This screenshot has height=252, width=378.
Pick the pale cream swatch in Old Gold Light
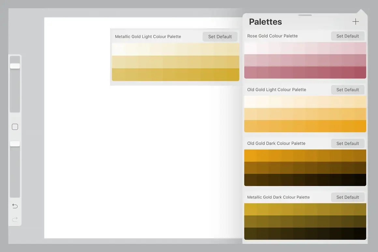pyautogui.click(x=250, y=102)
